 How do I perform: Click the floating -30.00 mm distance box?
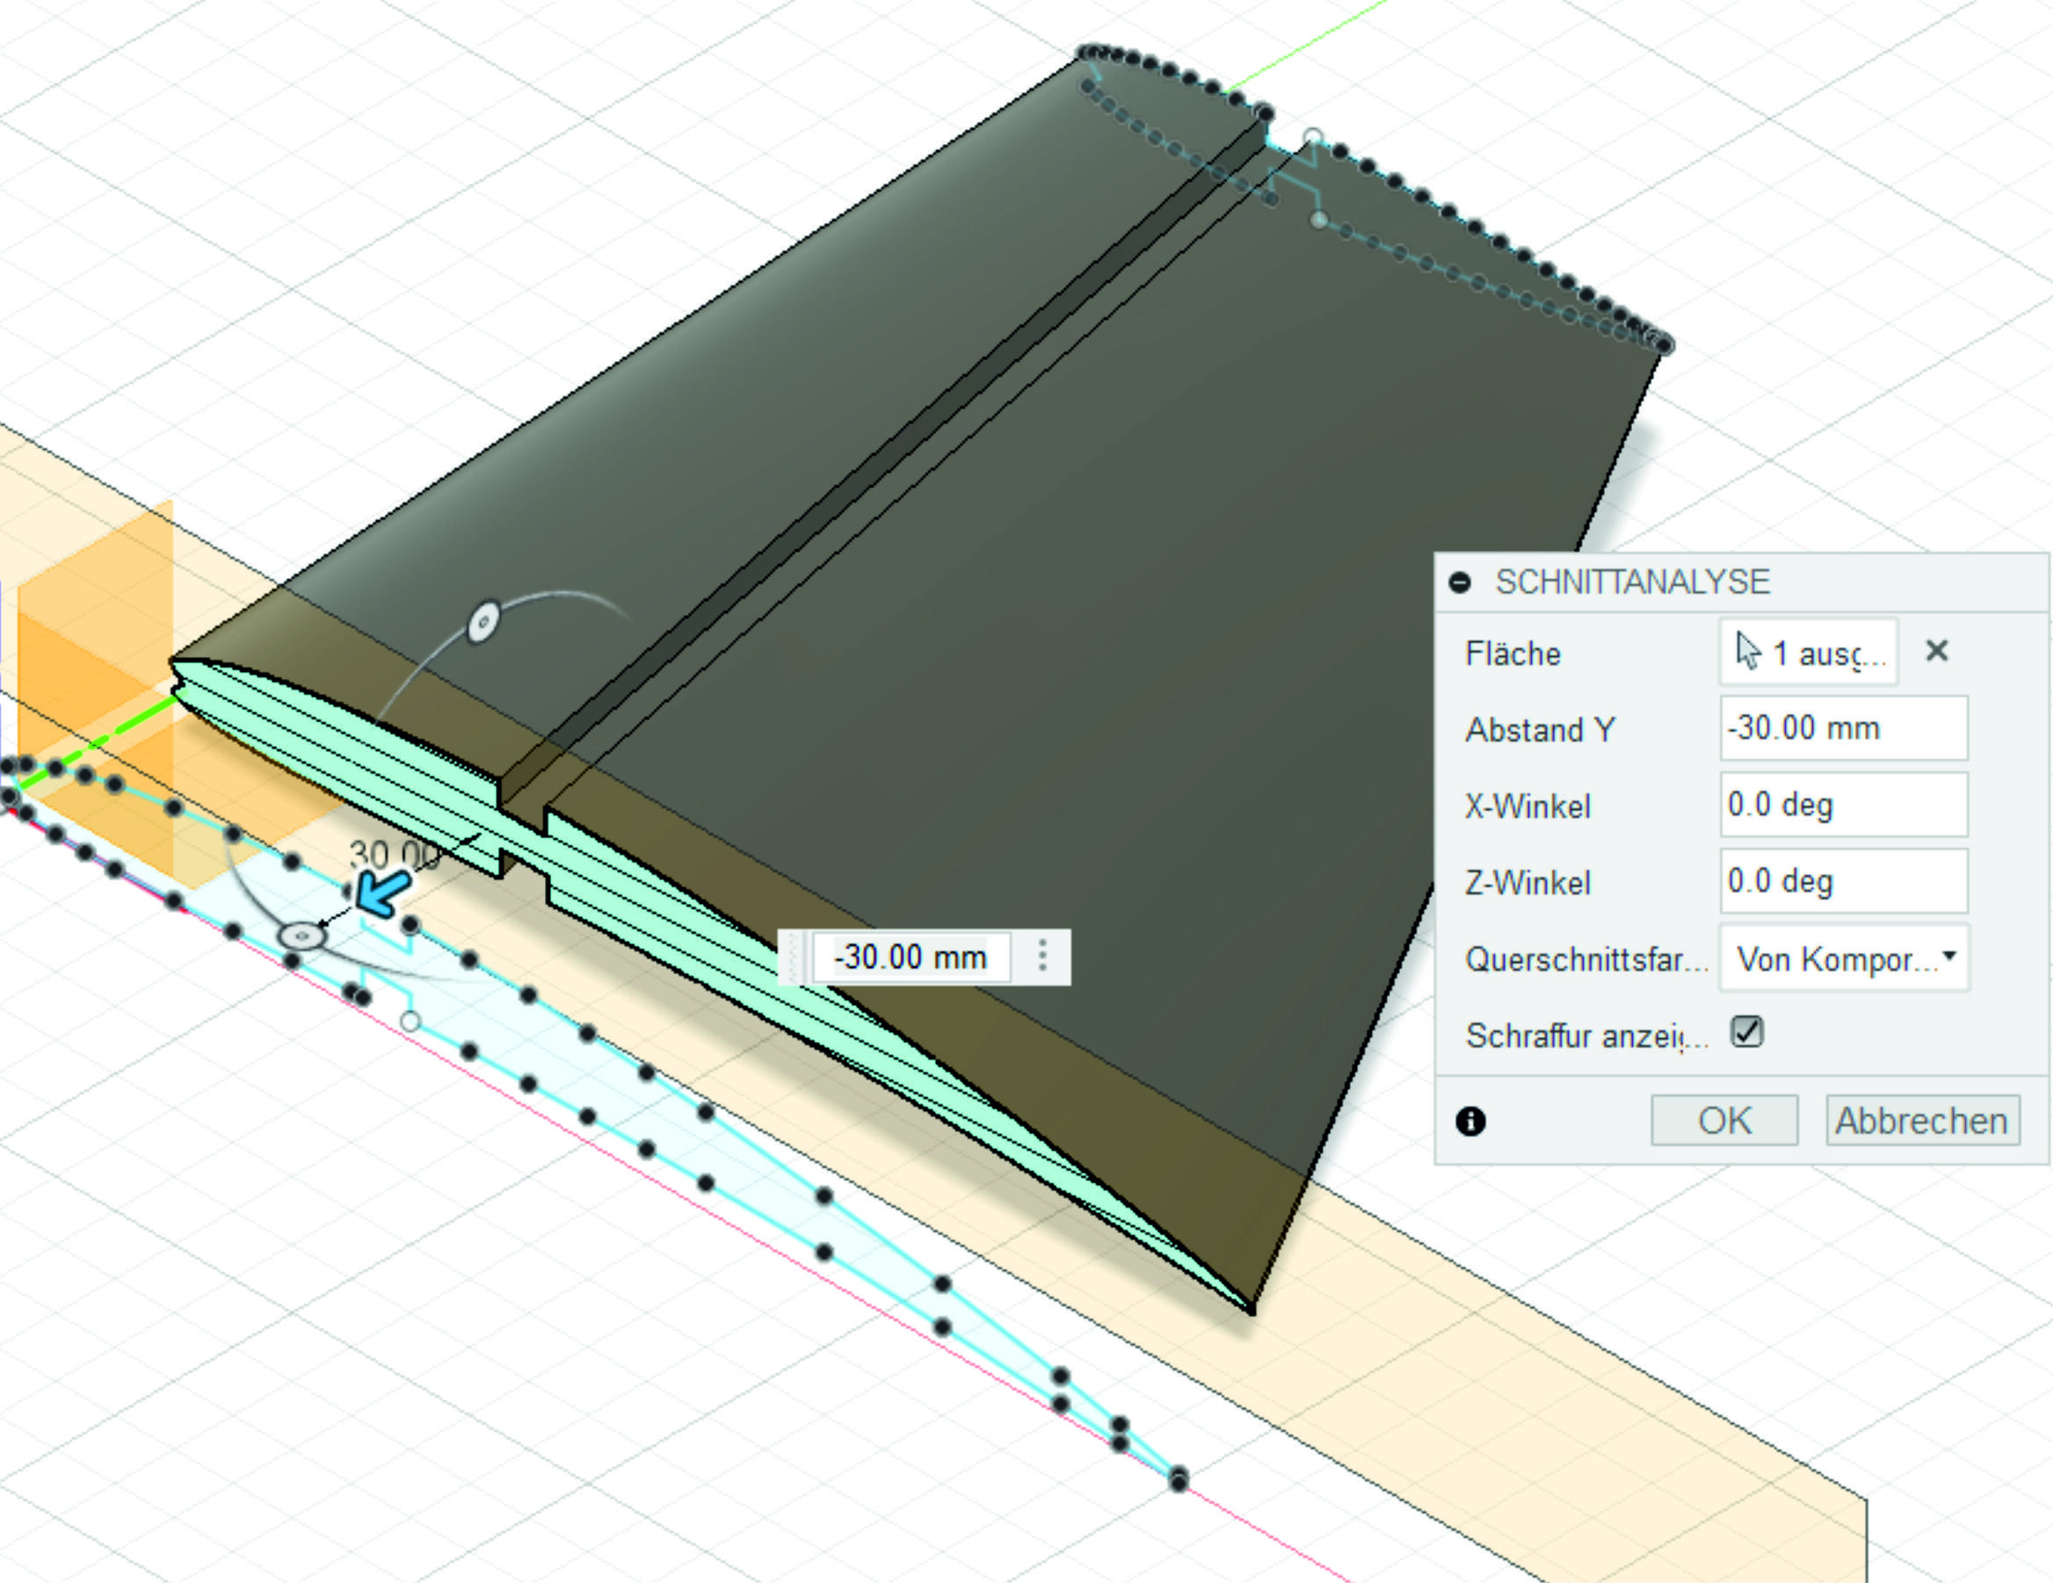pyautogui.click(x=910, y=958)
